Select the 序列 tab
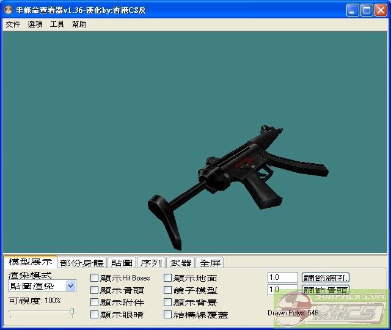The height and width of the screenshot is (330, 391). pyautogui.click(x=151, y=263)
